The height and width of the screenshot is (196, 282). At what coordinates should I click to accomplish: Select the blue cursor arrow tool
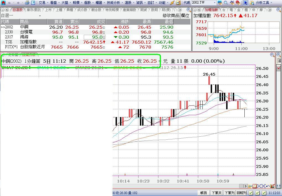click(245, 3)
